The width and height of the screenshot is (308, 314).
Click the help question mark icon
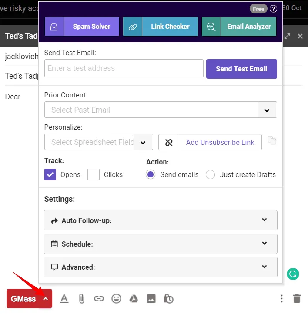pyautogui.click(x=273, y=9)
